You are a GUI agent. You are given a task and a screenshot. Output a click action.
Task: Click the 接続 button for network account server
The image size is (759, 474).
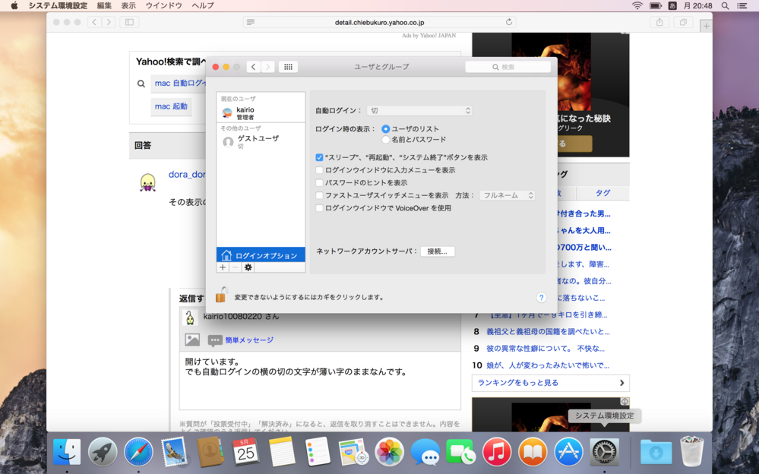[x=438, y=252]
